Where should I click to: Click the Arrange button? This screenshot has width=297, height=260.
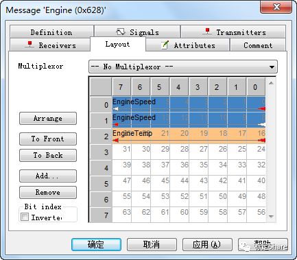point(48,119)
